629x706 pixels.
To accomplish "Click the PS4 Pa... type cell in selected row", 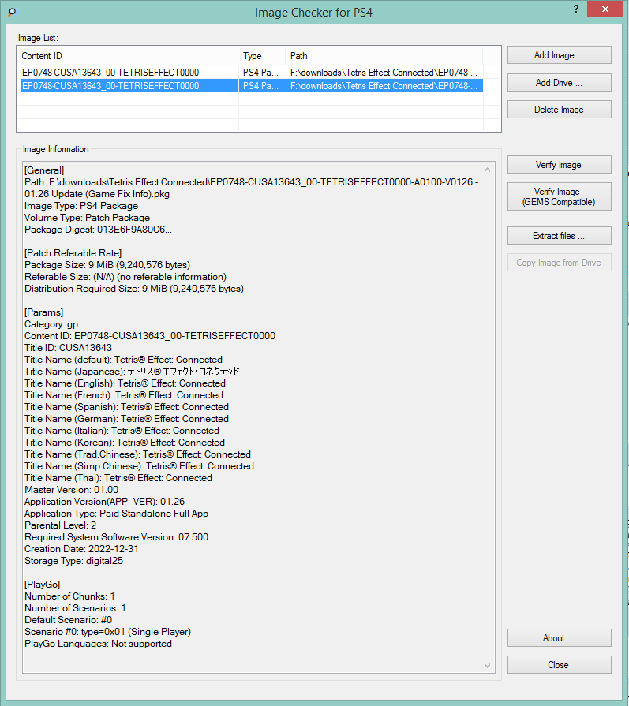I will click(262, 85).
